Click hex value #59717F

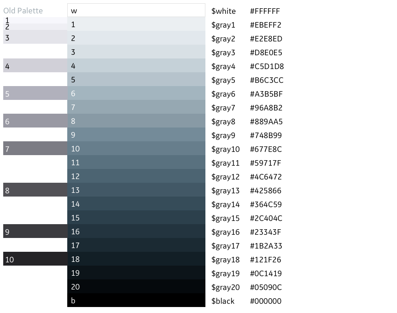(x=266, y=163)
